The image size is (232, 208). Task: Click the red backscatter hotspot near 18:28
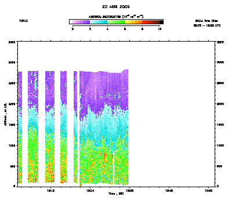click(x=105, y=157)
